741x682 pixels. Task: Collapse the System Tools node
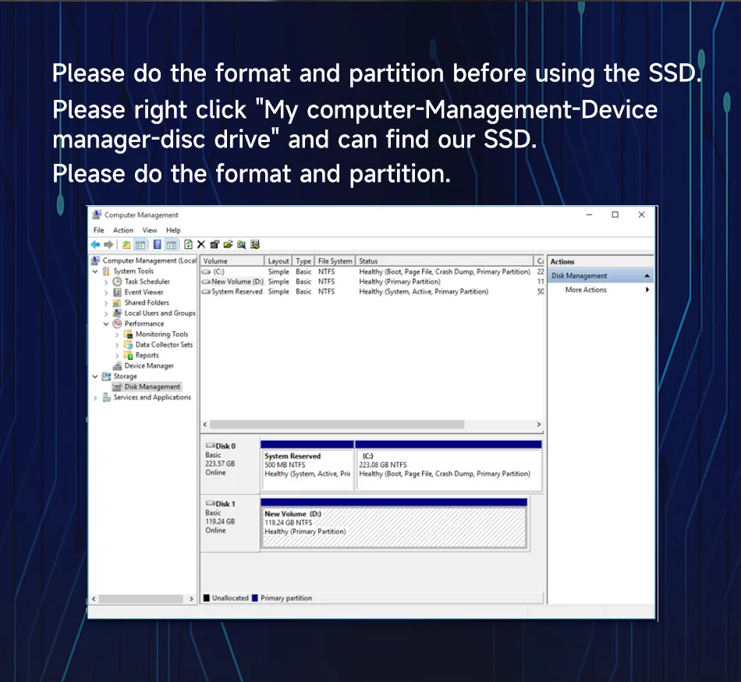point(95,272)
